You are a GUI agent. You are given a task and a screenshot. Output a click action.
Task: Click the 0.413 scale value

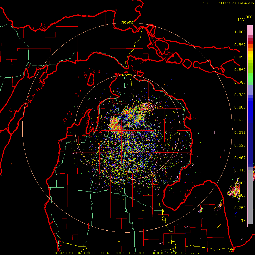click(240, 170)
